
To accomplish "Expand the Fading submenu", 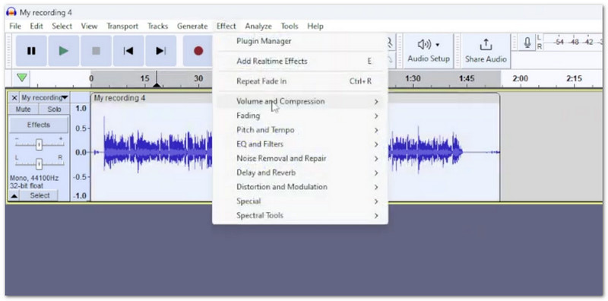I will click(300, 116).
